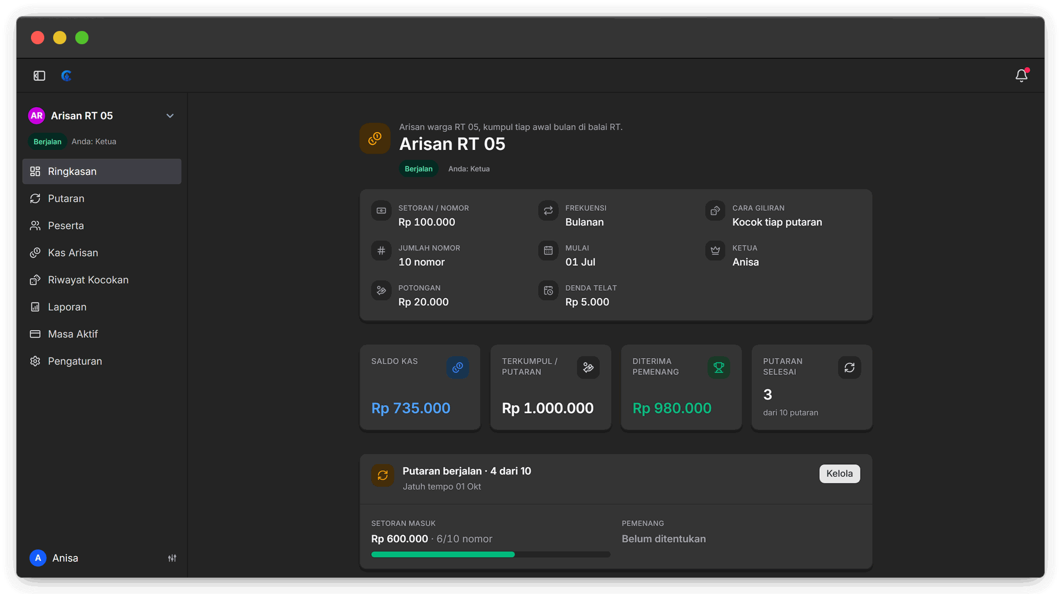Go to the Putaran page

click(102, 199)
